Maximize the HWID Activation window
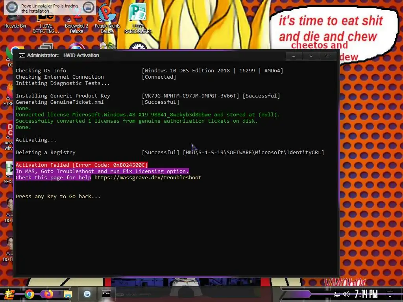The image size is (403, 302). coord(311,56)
